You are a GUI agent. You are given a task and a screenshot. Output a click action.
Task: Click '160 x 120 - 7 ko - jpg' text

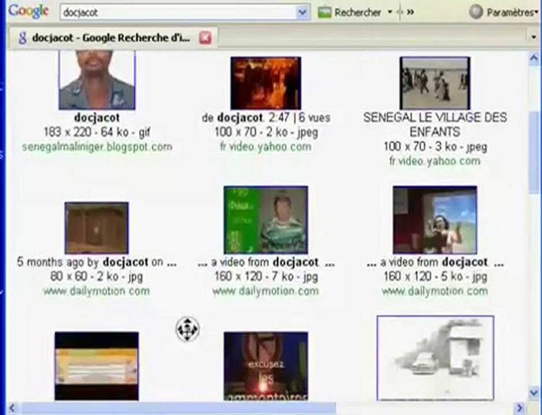(x=266, y=277)
